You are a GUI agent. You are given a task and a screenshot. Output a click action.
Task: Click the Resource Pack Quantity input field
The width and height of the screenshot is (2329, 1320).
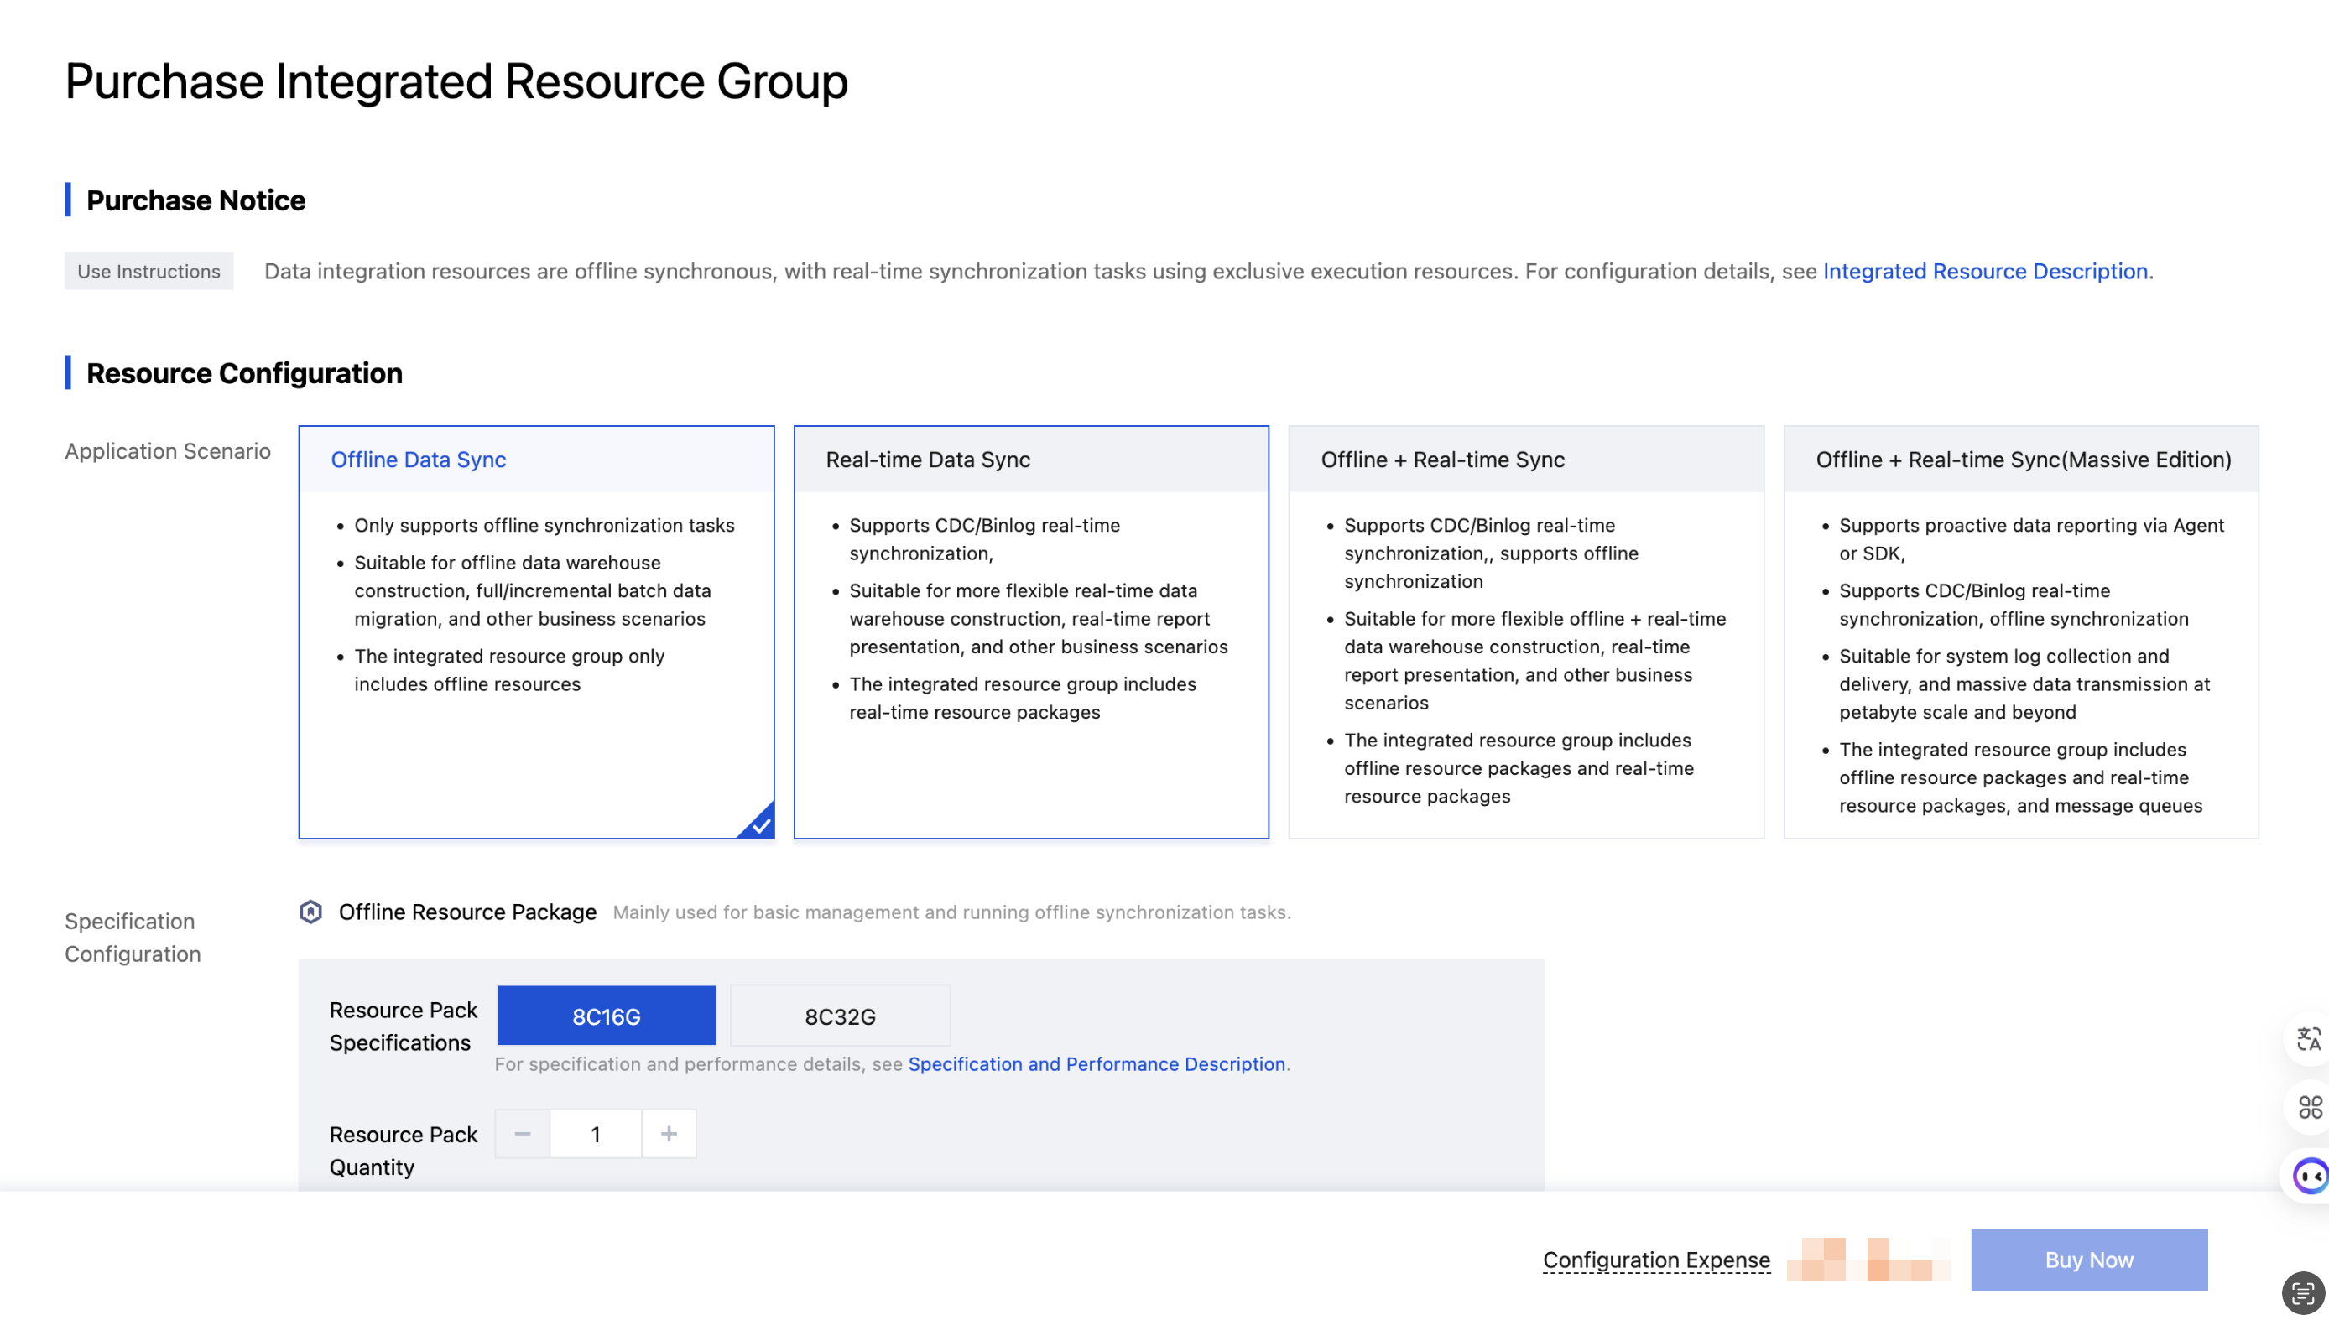595,1133
